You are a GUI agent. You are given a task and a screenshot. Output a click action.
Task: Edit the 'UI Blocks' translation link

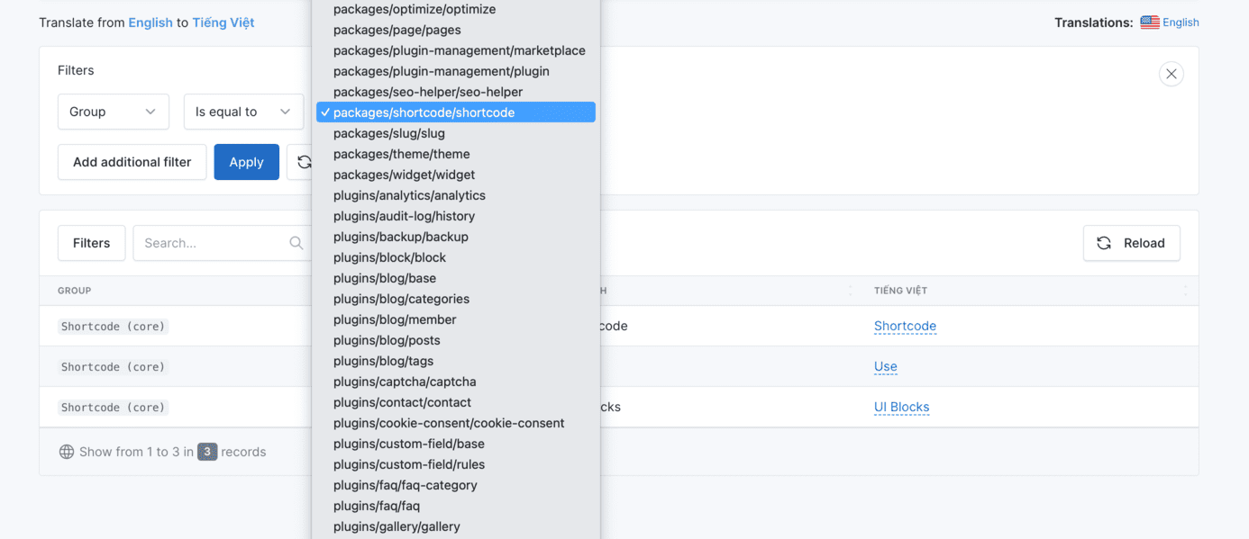[901, 407]
